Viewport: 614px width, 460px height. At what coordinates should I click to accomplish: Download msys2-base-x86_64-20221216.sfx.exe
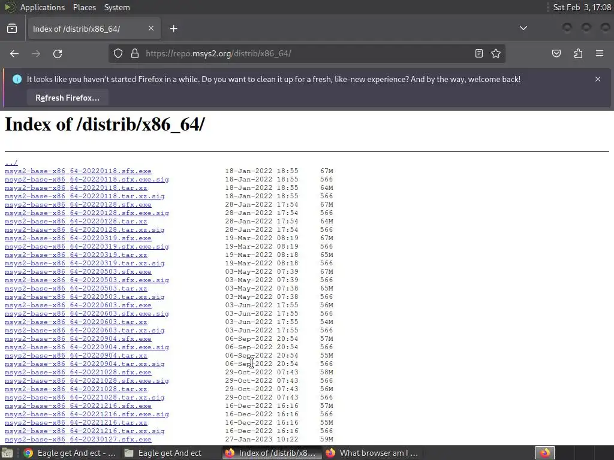click(78, 406)
